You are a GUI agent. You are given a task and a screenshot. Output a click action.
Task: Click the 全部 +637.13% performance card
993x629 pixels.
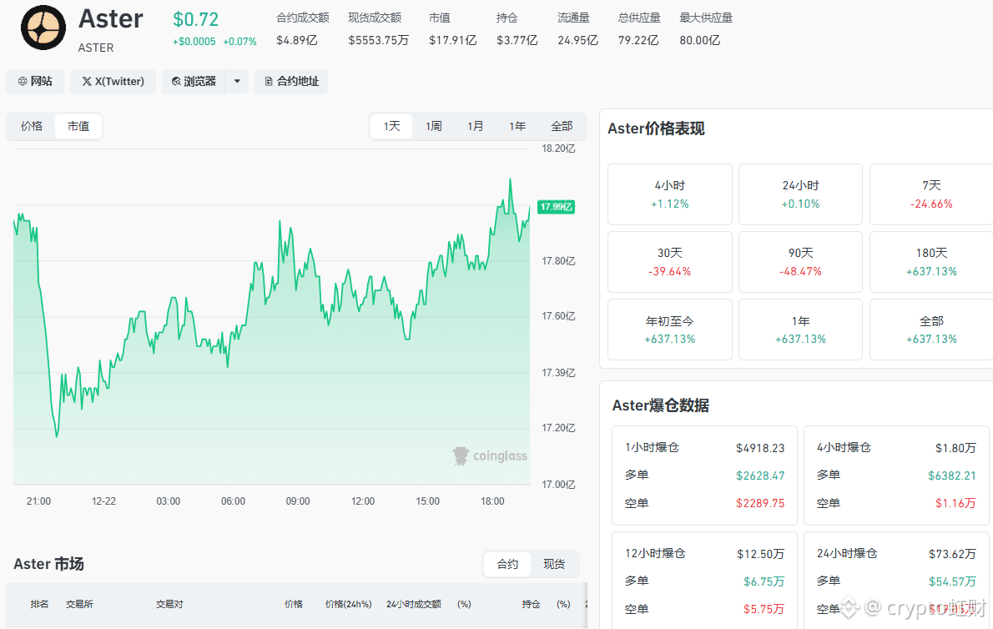click(931, 330)
